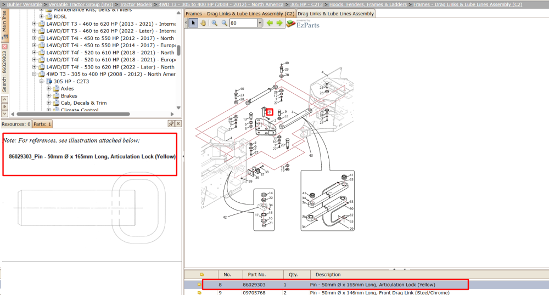This screenshot has width=549, height=295.
Task: Go to next illustration with green right arrow
Action: [279, 23]
